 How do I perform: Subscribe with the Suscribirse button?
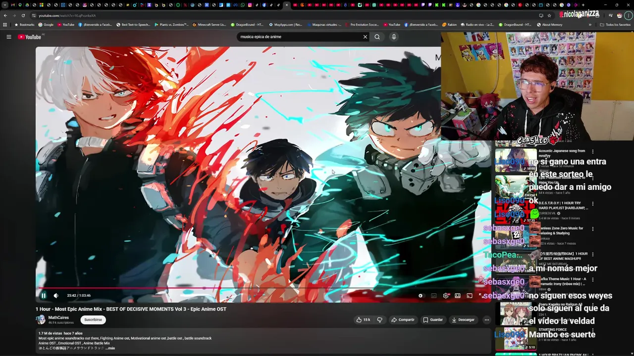pyautogui.click(x=93, y=320)
